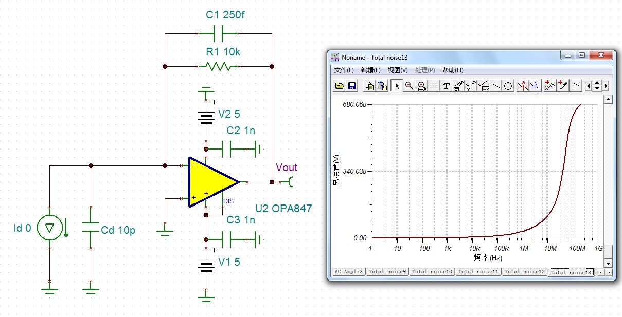Click the second curve label arrow tool

[471, 86]
